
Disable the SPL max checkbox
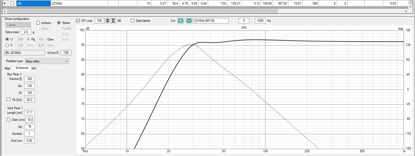click(78, 21)
